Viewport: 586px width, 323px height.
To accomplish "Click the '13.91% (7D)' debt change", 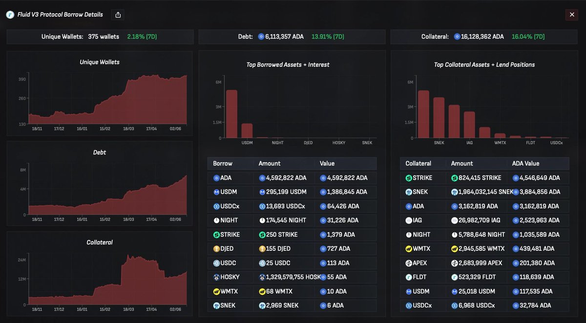I will pyautogui.click(x=329, y=37).
